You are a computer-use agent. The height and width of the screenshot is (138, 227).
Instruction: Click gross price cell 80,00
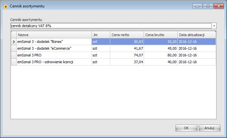(x=161, y=55)
